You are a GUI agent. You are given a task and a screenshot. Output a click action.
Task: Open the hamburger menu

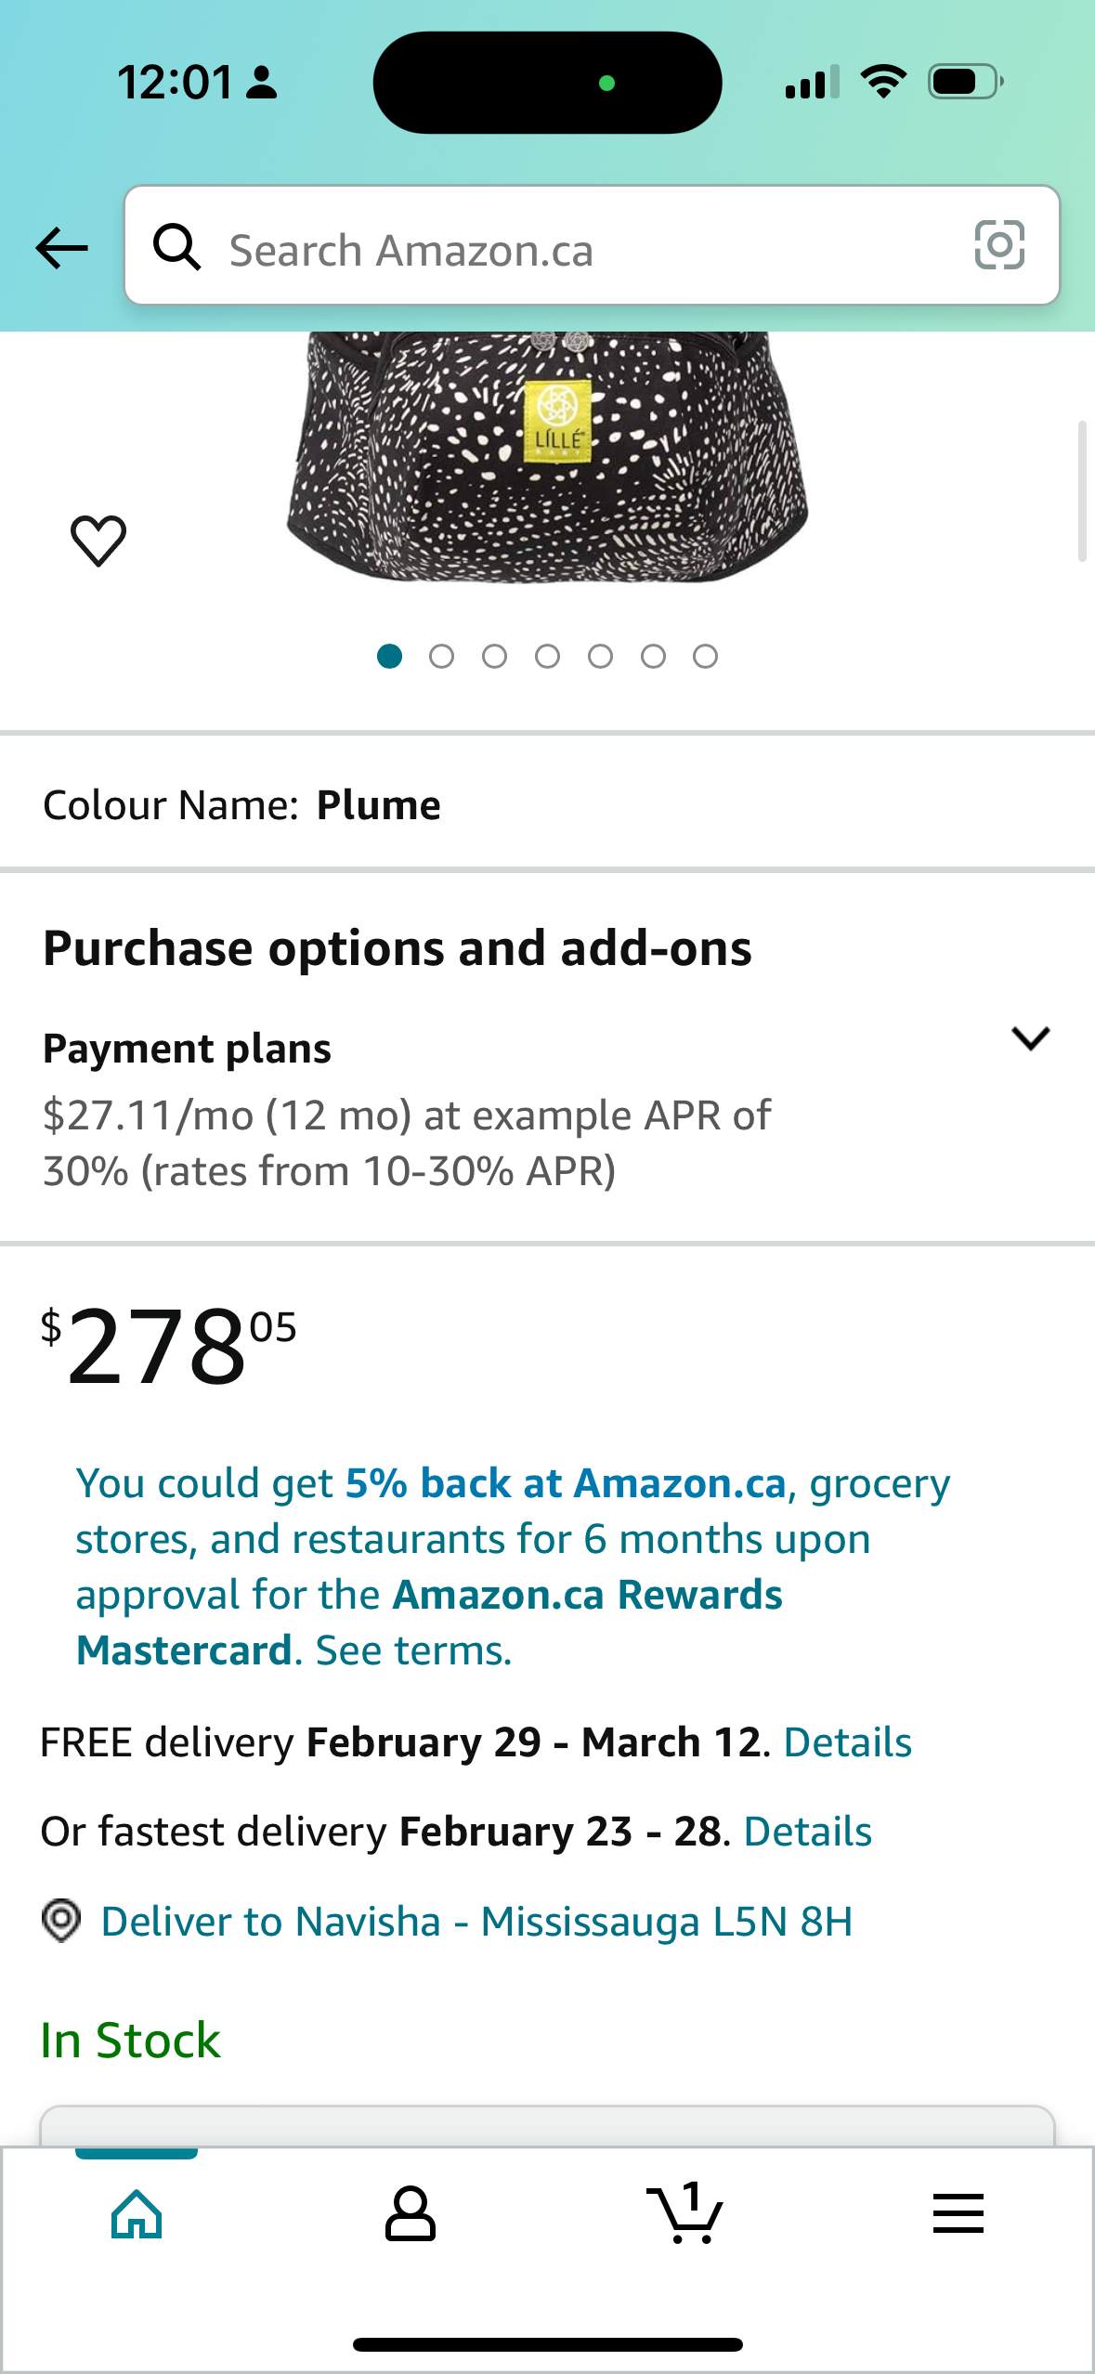coord(958,2213)
